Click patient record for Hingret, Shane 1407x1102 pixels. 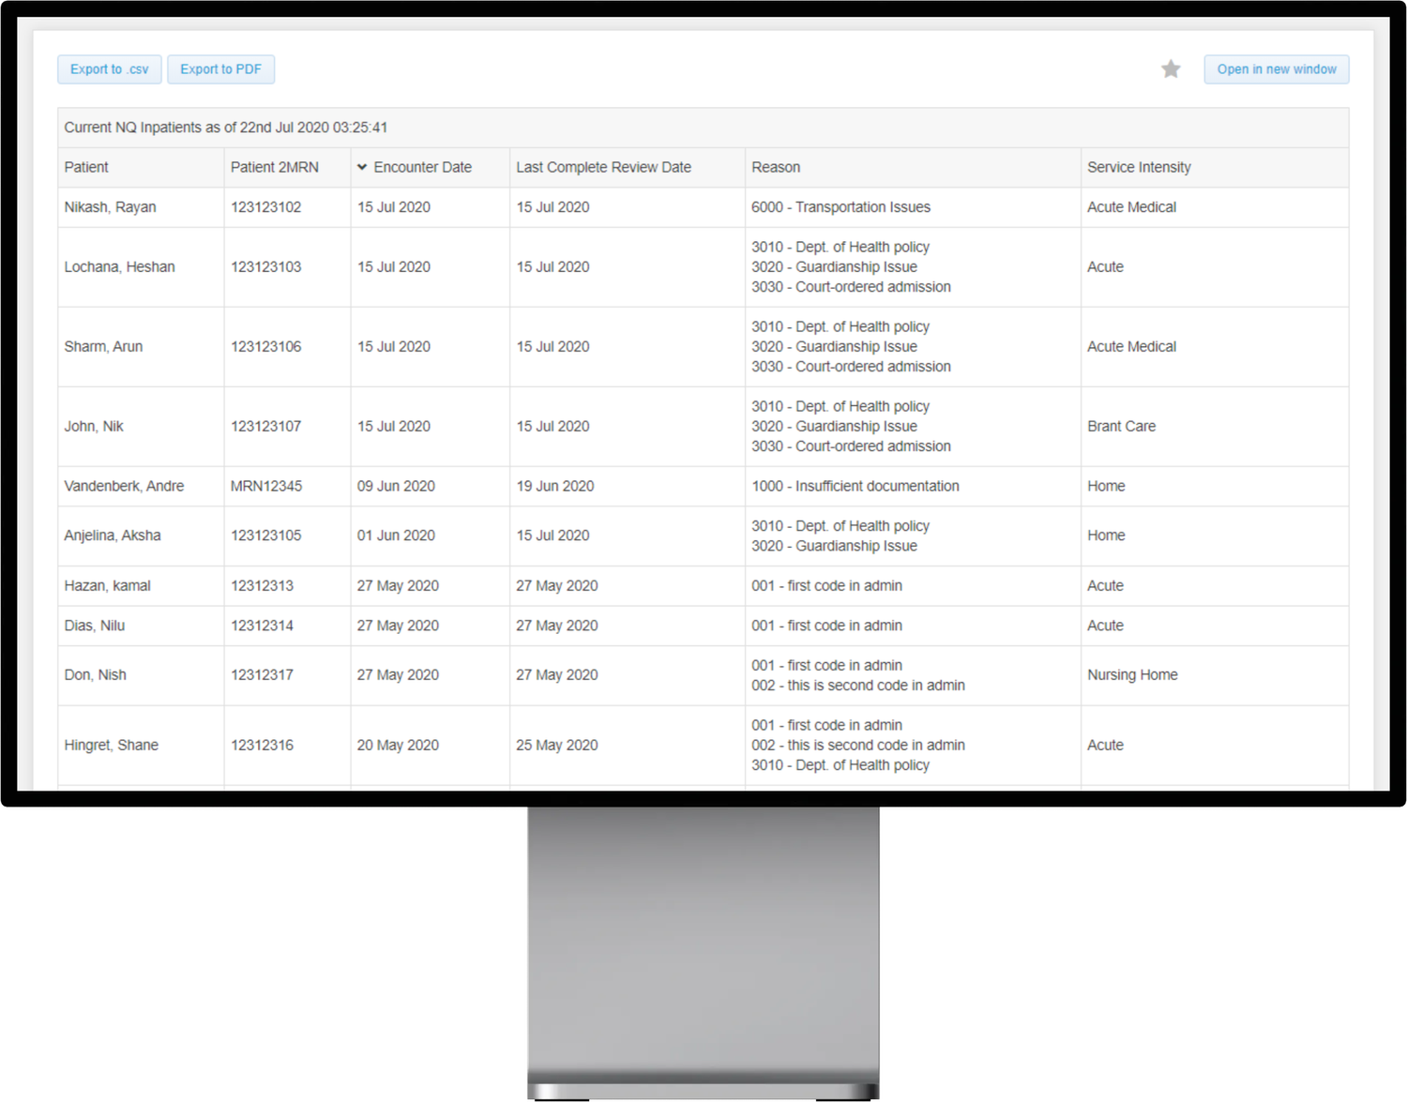112,745
